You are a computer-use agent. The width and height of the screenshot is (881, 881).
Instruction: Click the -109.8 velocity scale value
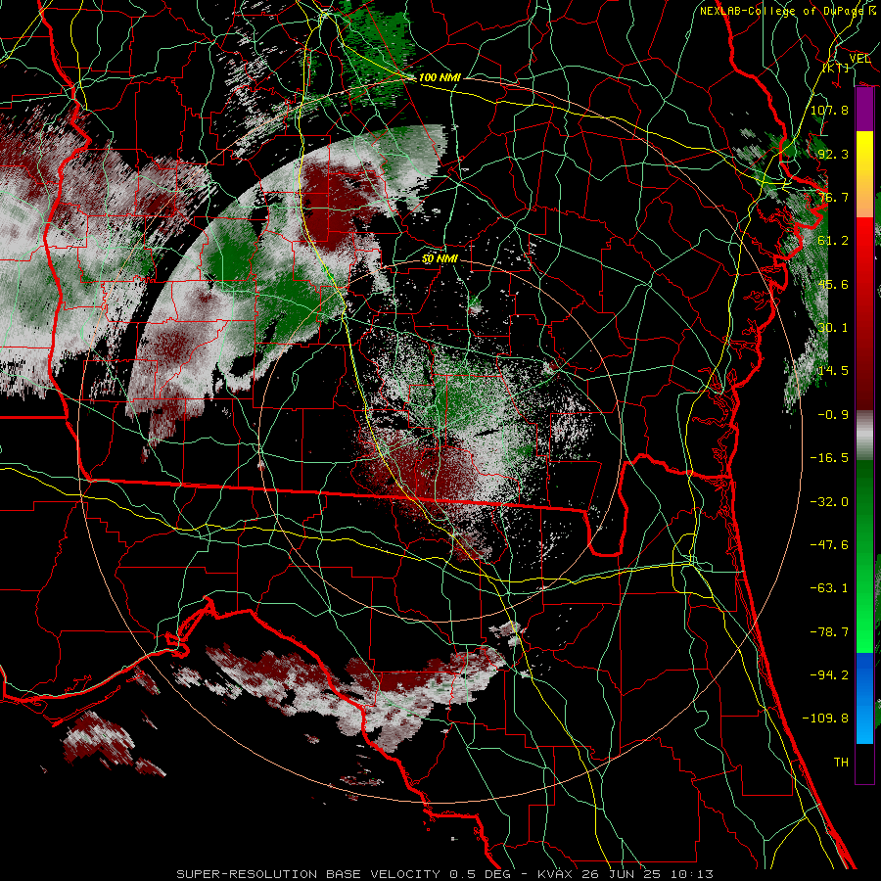pos(825,719)
